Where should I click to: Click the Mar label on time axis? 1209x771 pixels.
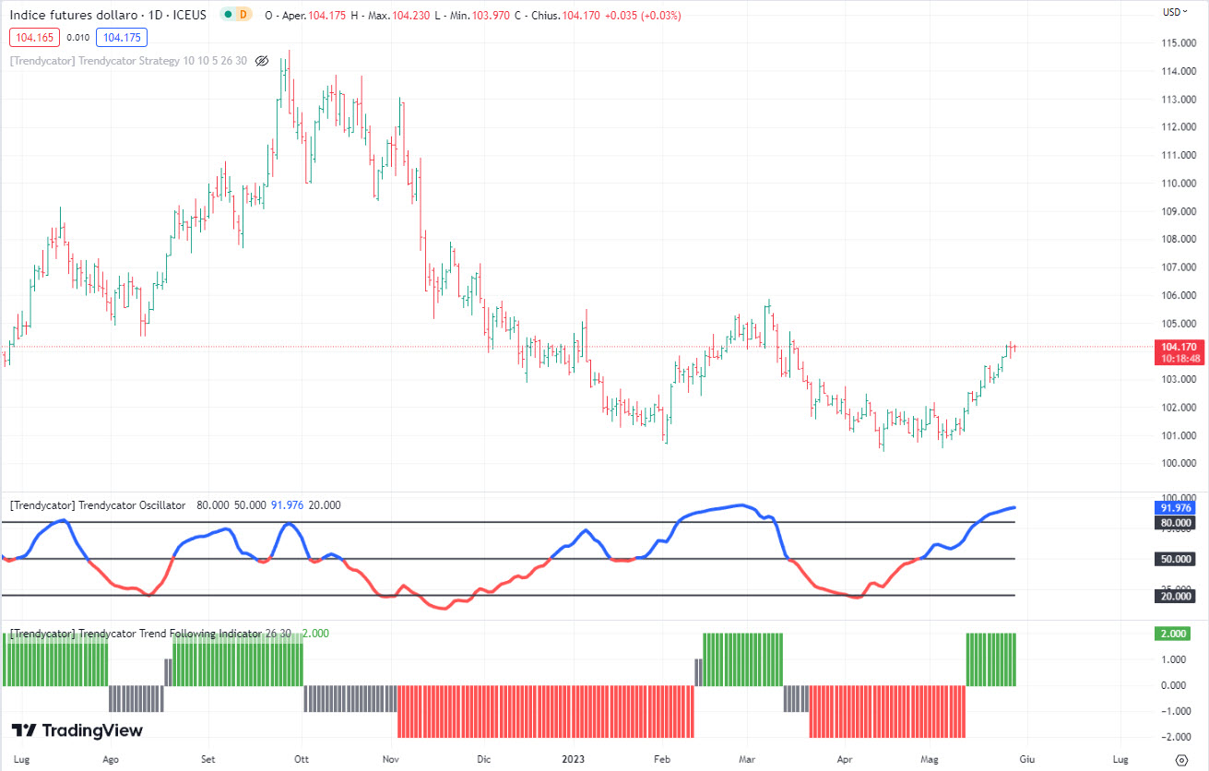(x=748, y=759)
